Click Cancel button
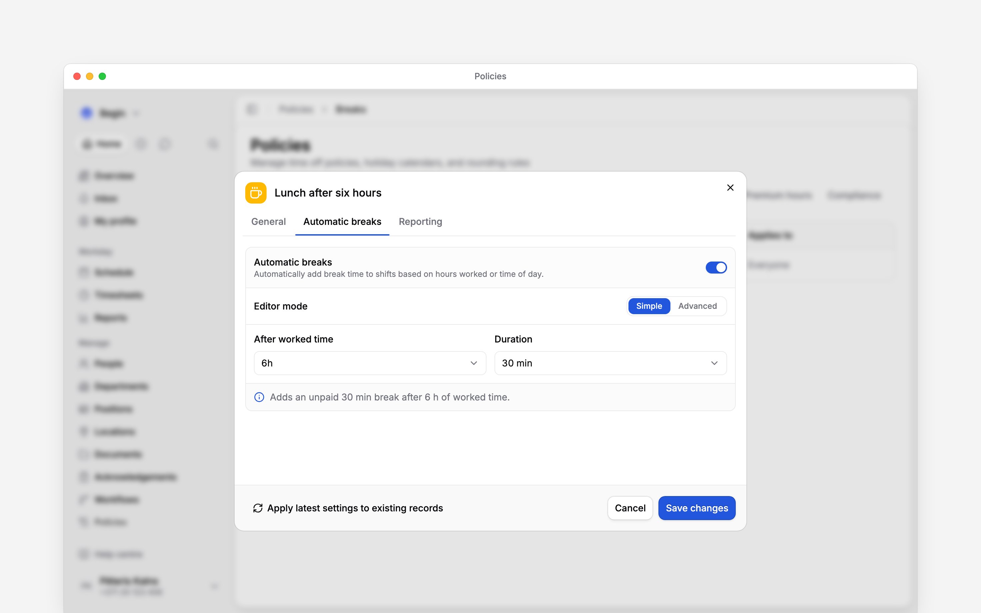The width and height of the screenshot is (981, 613). 630,508
